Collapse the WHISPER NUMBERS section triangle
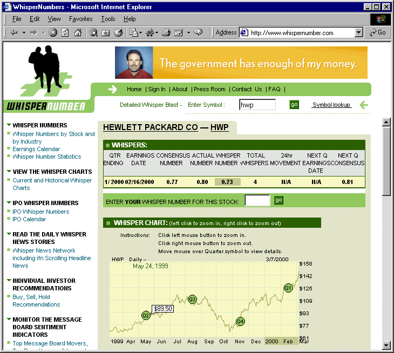The image size is (394, 353). click(9, 125)
